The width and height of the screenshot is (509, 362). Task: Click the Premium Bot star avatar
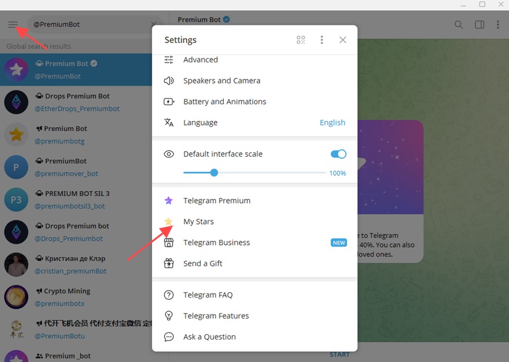tap(16, 70)
